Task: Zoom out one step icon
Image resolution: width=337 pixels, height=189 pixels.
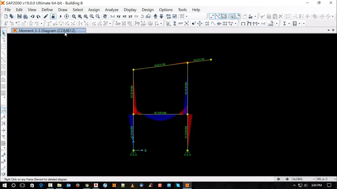Action: click(x=98, y=16)
